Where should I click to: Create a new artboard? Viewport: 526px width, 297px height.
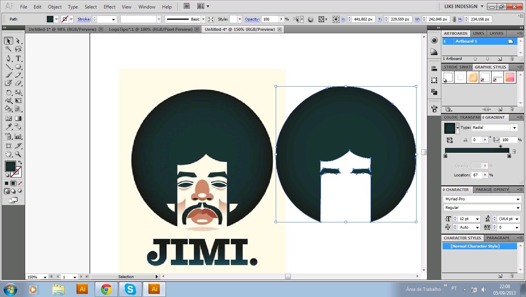[500, 59]
